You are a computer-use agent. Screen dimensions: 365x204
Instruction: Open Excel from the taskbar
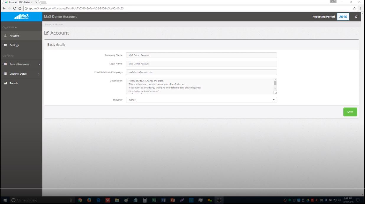click(x=154, y=200)
